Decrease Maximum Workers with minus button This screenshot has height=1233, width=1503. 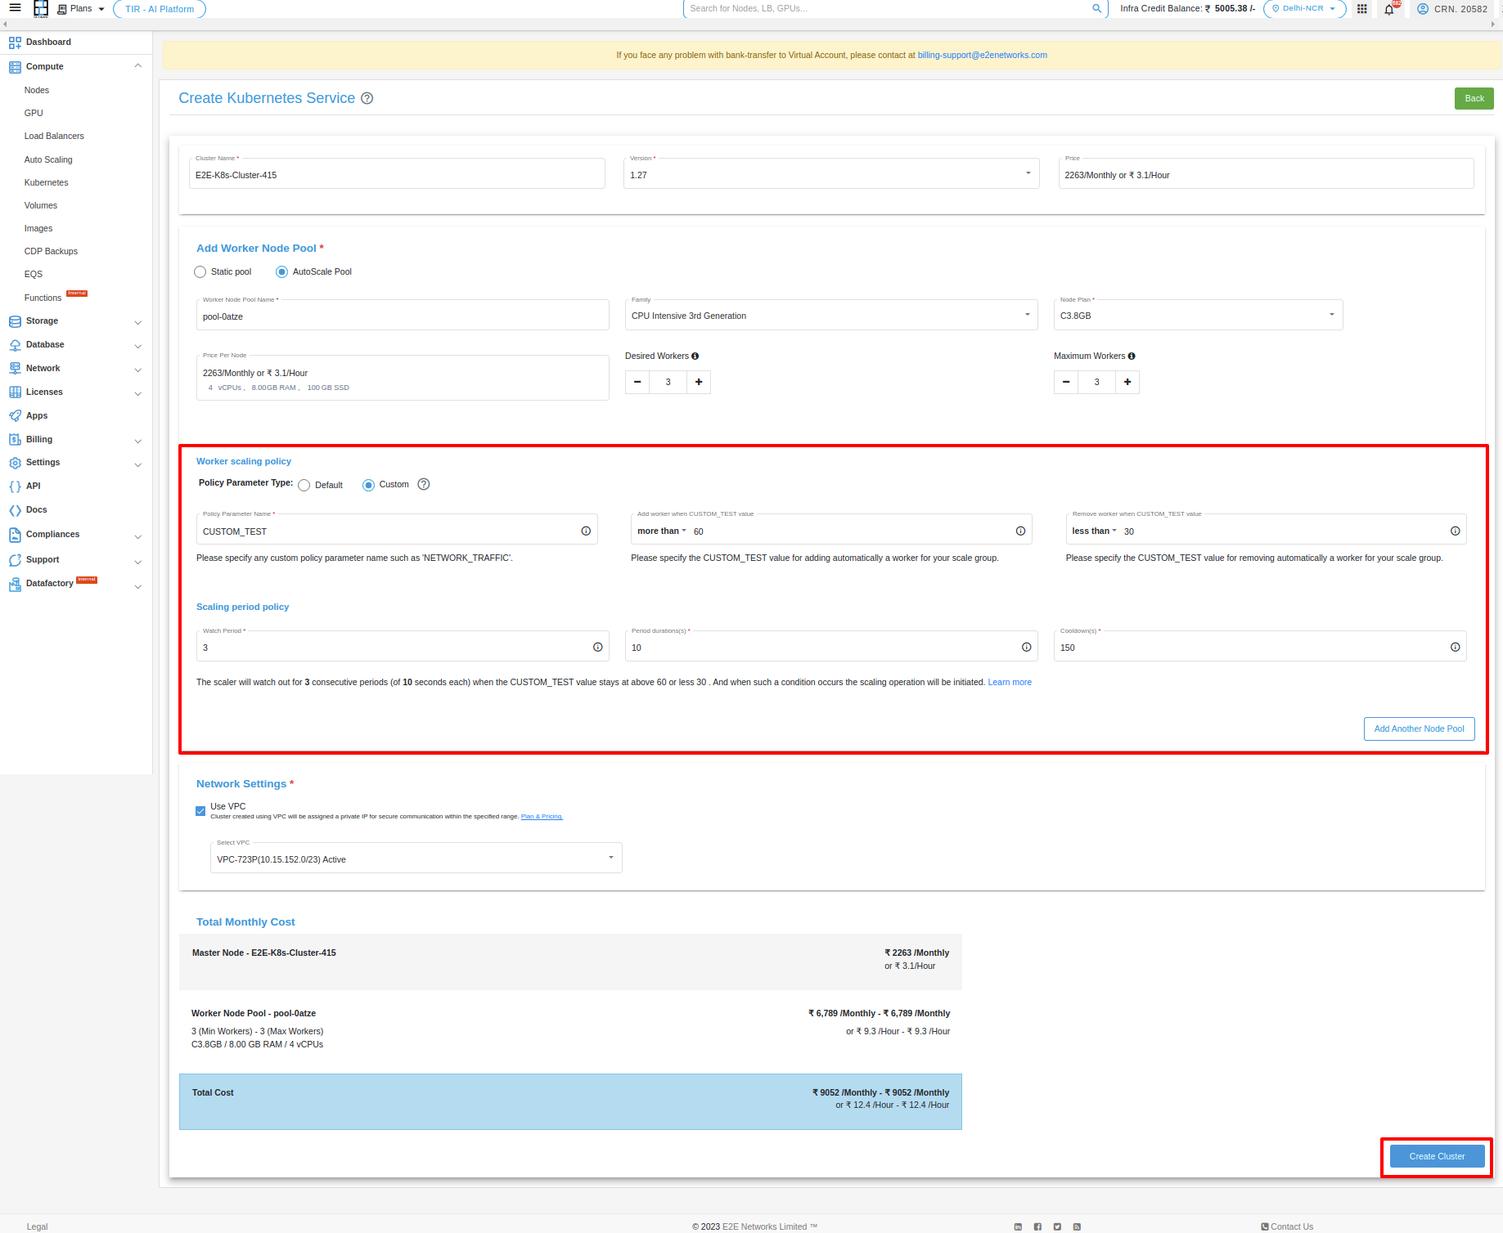pyautogui.click(x=1066, y=382)
